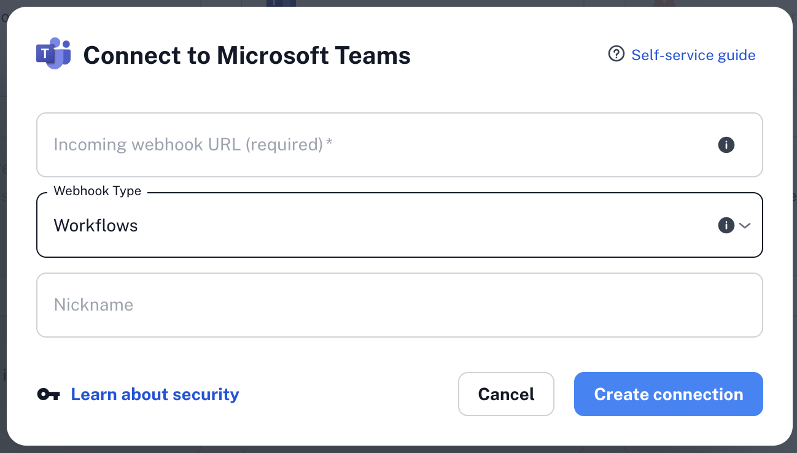The image size is (797, 453).
Task: Click the selected Workflows value
Action: (x=96, y=225)
